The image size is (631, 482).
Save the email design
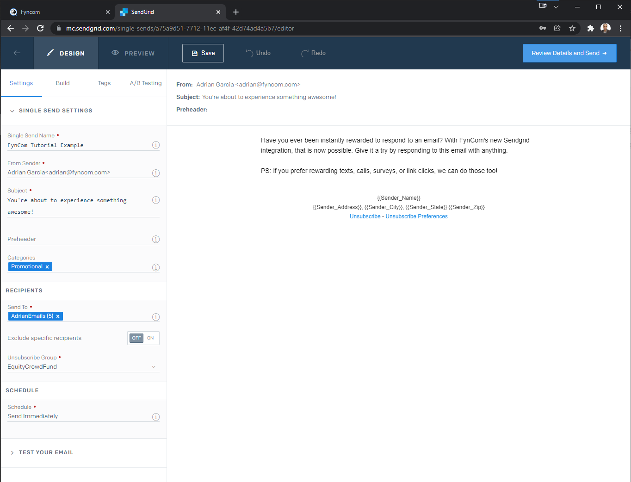click(203, 53)
